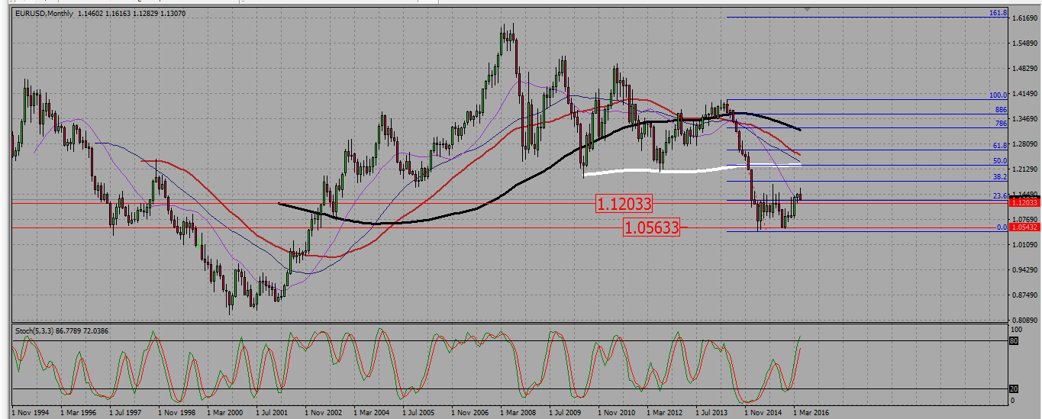Click the red 1.12033 price axis tag
This screenshot has width=1042, height=419.
tap(1024, 202)
